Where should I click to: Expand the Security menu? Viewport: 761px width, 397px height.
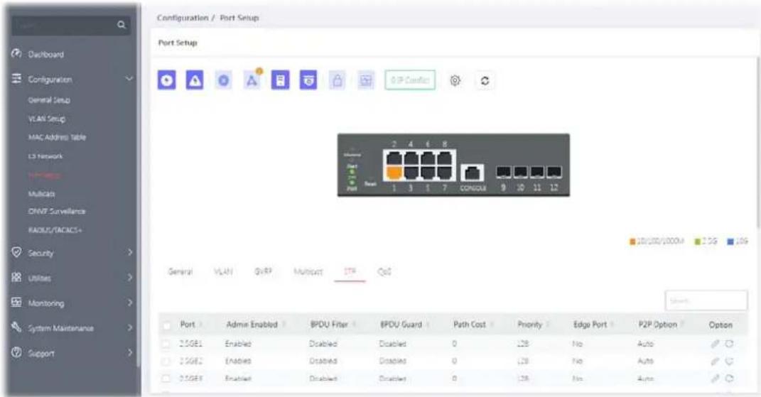click(x=72, y=253)
